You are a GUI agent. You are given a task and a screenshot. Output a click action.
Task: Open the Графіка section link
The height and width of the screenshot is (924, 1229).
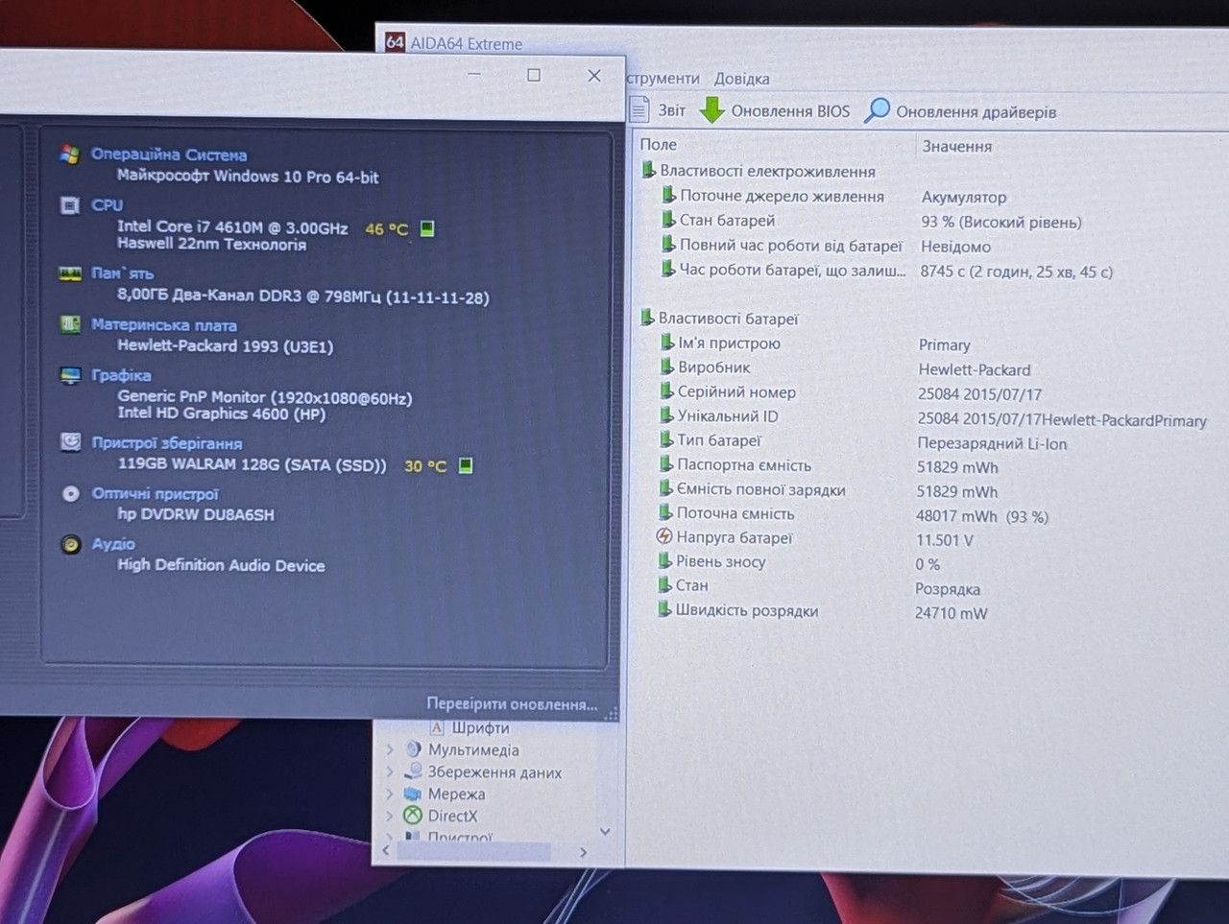click(121, 375)
